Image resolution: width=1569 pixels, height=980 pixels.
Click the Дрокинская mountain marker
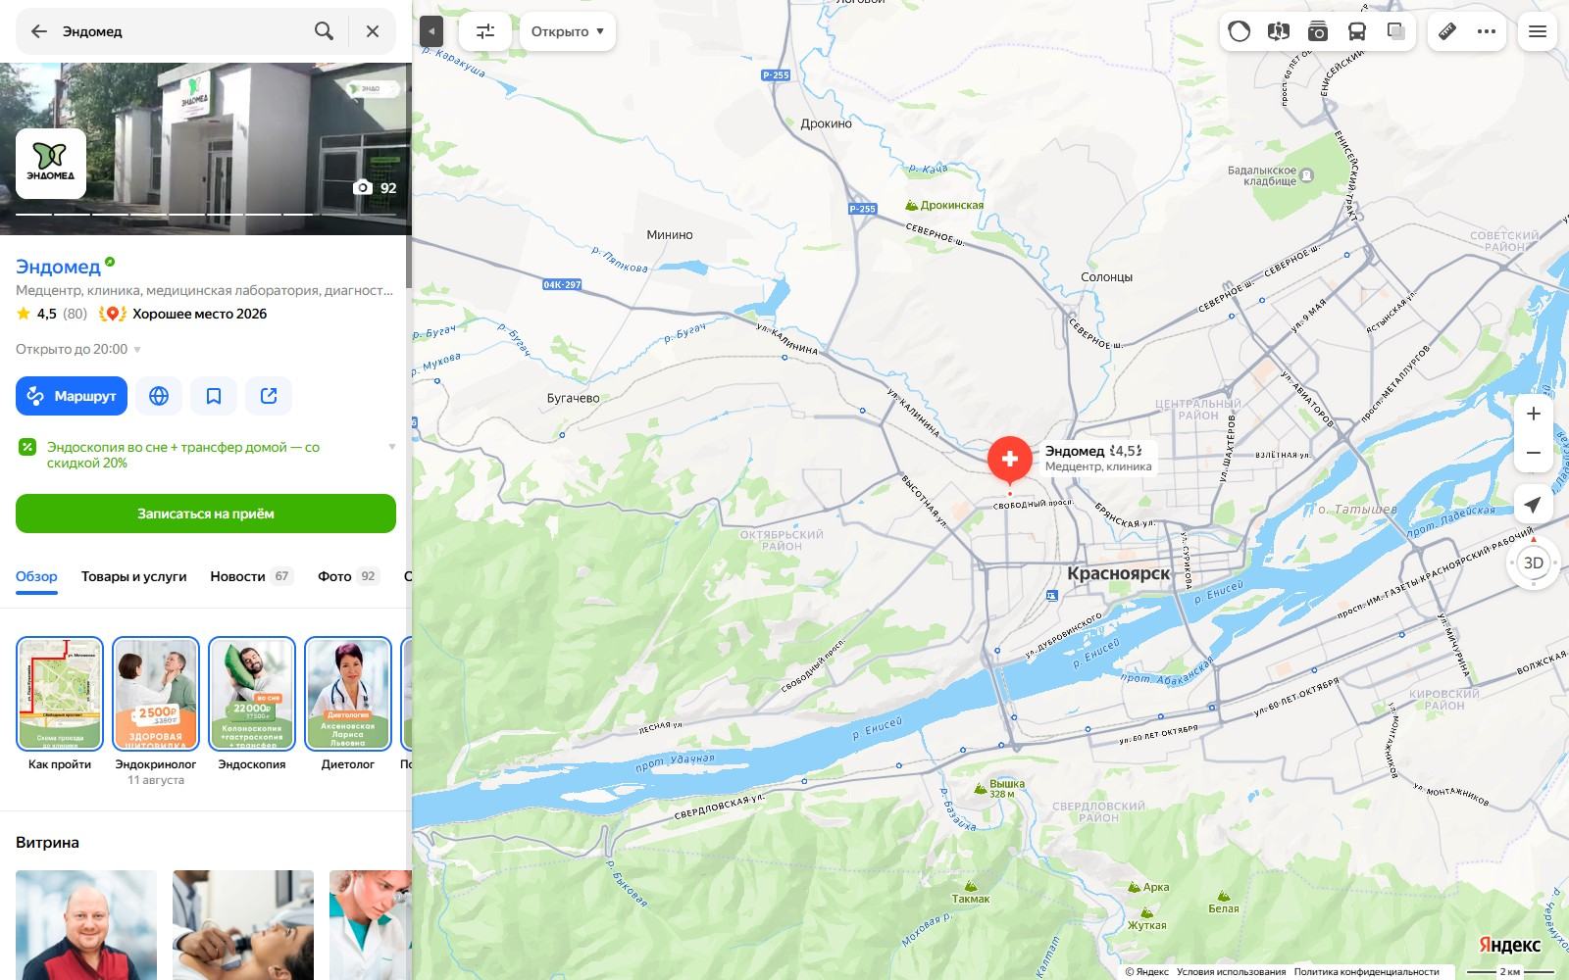click(943, 205)
